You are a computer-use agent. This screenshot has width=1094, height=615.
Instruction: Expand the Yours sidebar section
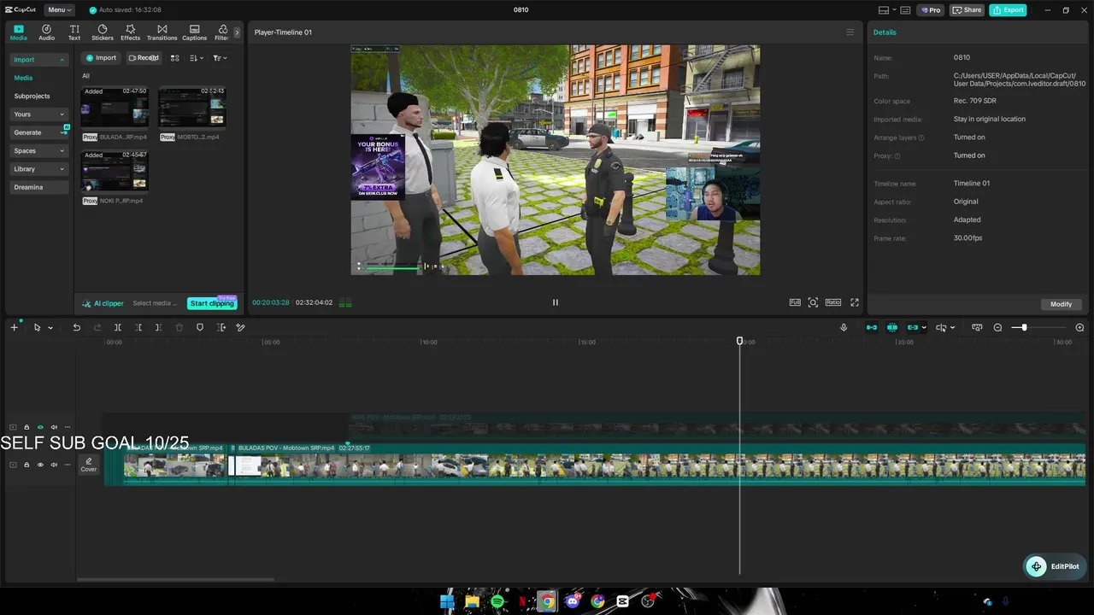(38, 114)
